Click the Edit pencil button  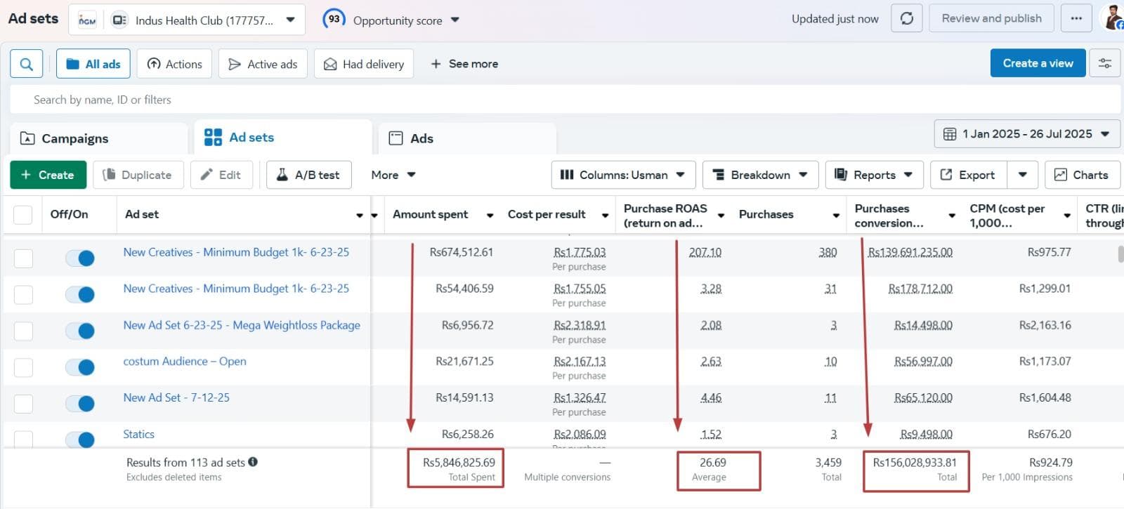click(221, 175)
